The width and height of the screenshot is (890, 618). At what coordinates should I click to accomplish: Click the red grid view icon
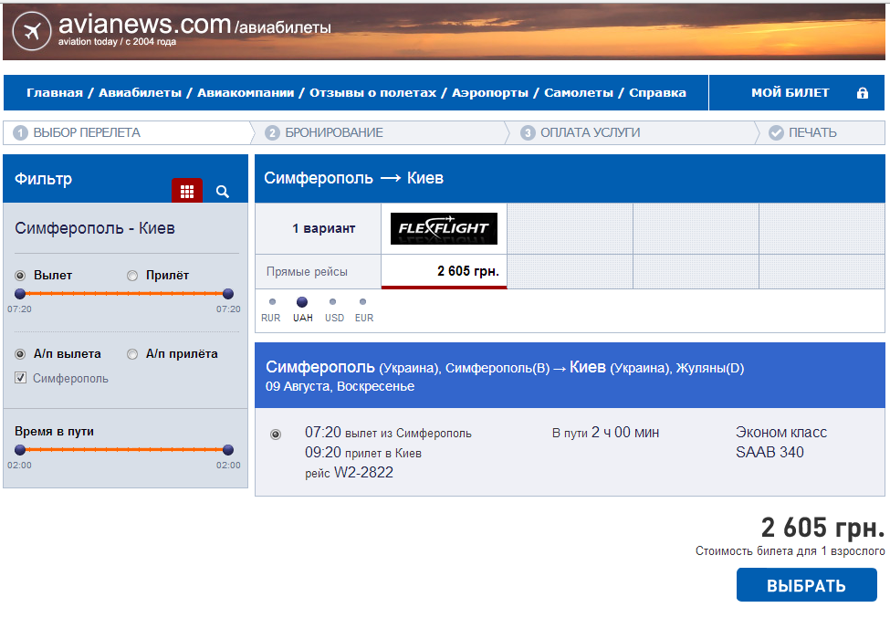(187, 191)
